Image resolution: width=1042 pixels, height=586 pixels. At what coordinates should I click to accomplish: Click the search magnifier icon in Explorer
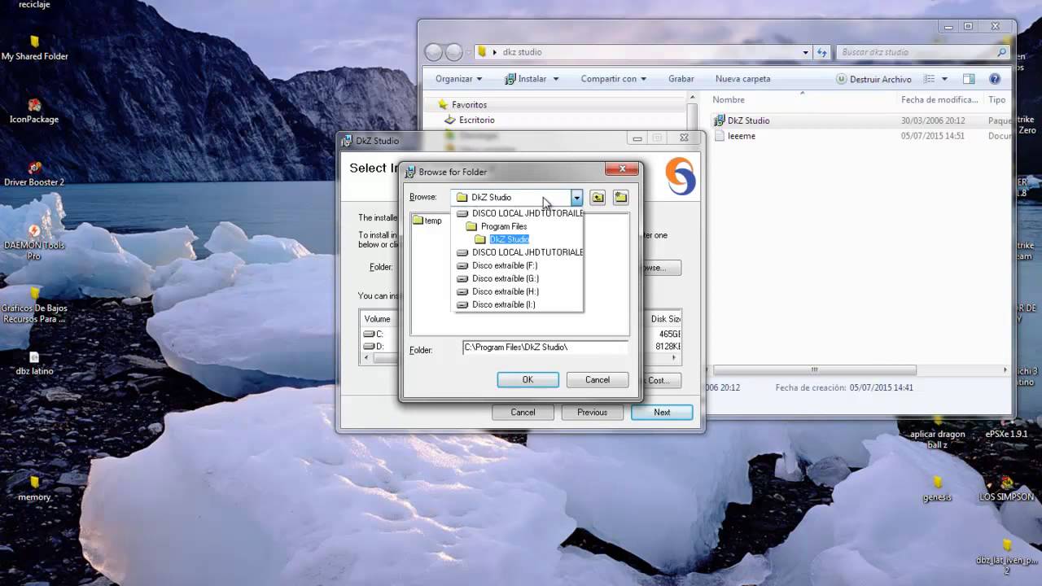(x=1001, y=52)
